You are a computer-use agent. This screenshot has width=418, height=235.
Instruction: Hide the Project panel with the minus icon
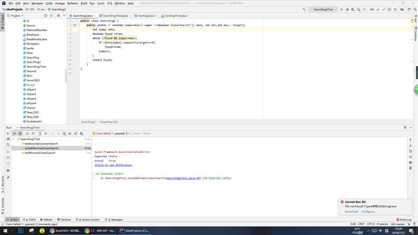pos(64,16)
